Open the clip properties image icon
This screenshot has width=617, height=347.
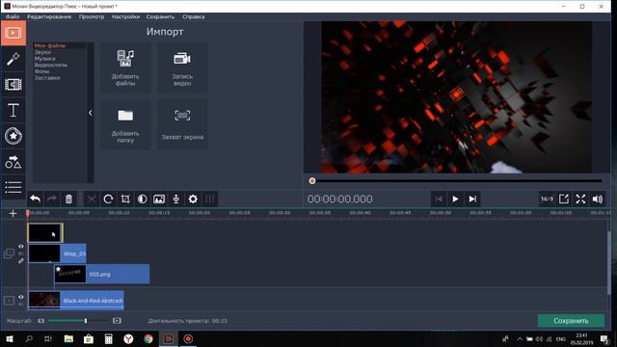coord(159,200)
